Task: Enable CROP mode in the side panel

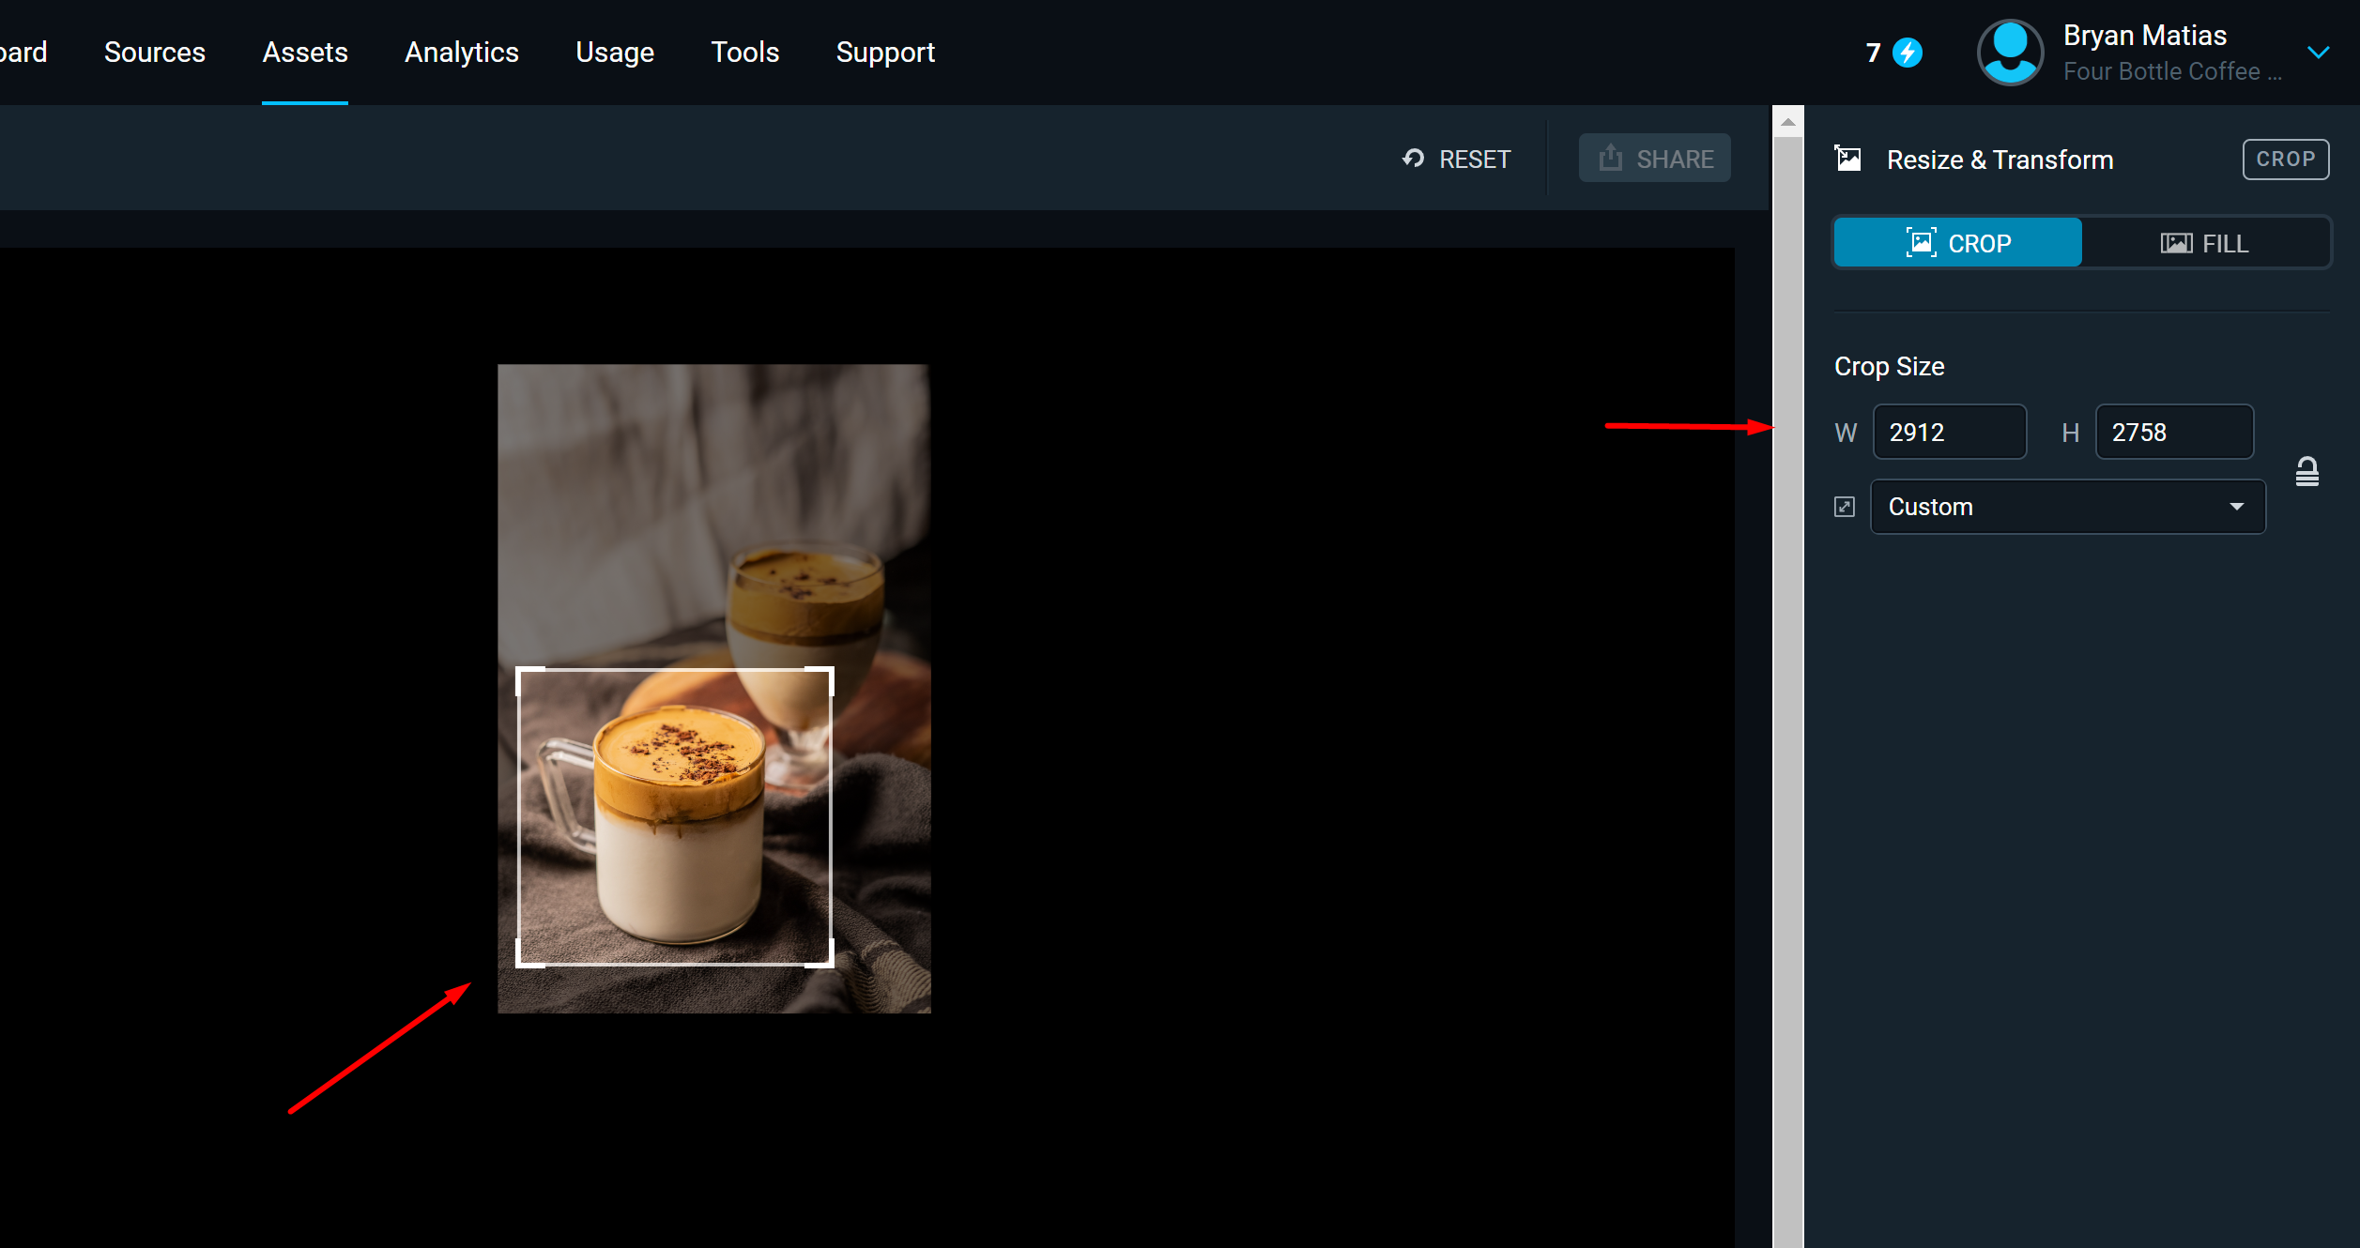Action: tap(1956, 242)
